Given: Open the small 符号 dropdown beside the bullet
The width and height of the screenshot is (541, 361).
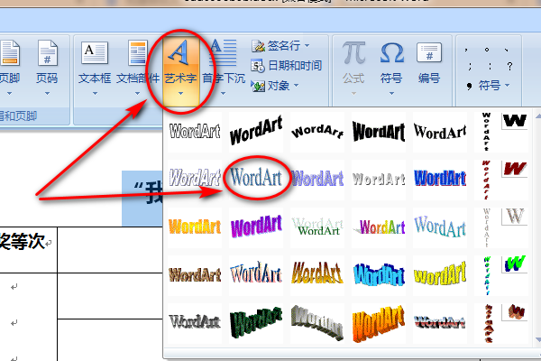Looking at the screenshot, I should (x=507, y=86).
